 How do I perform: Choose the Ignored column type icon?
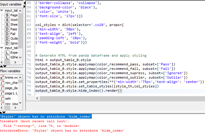7,43
